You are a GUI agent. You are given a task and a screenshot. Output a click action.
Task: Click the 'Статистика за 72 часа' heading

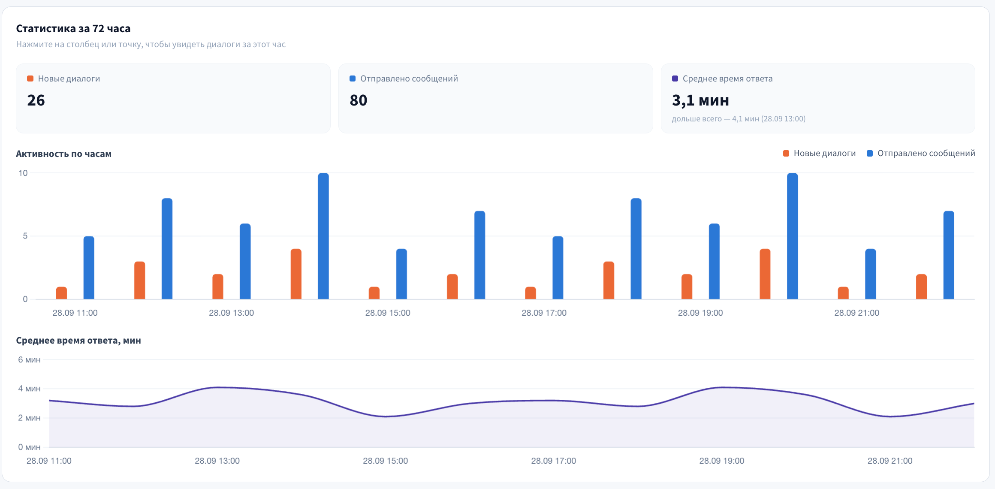[x=73, y=29]
